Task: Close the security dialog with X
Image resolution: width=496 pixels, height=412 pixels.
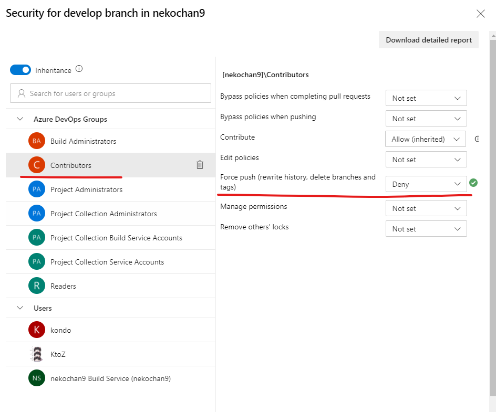Action: coord(481,14)
